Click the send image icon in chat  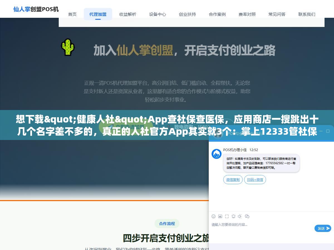coord(220,216)
